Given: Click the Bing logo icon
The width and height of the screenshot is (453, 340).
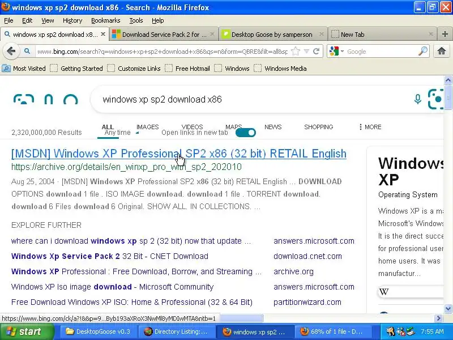Looking at the screenshot, I should point(46,99).
